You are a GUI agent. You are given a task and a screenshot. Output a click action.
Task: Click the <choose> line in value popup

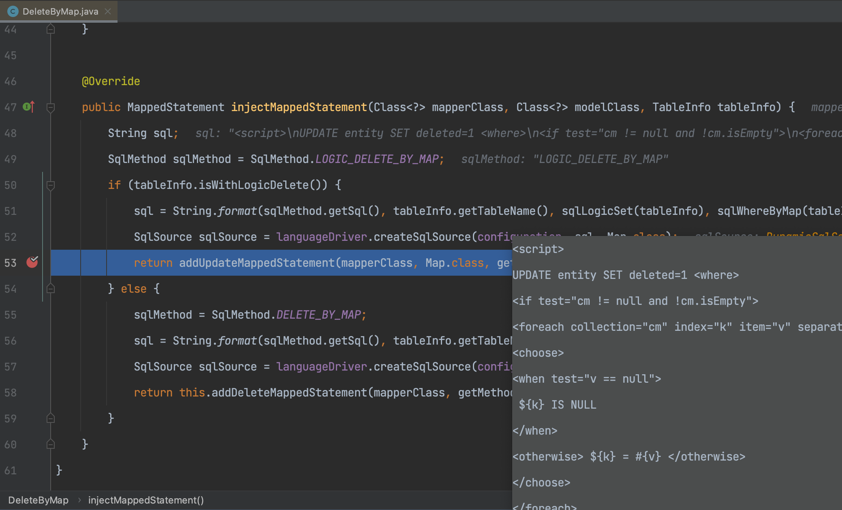tap(538, 353)
